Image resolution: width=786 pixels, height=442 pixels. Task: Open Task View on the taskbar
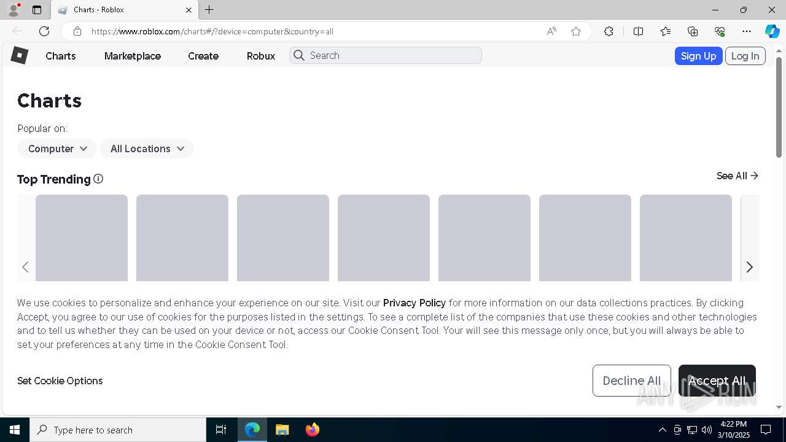pyautogui.click(x=221, y=430)
